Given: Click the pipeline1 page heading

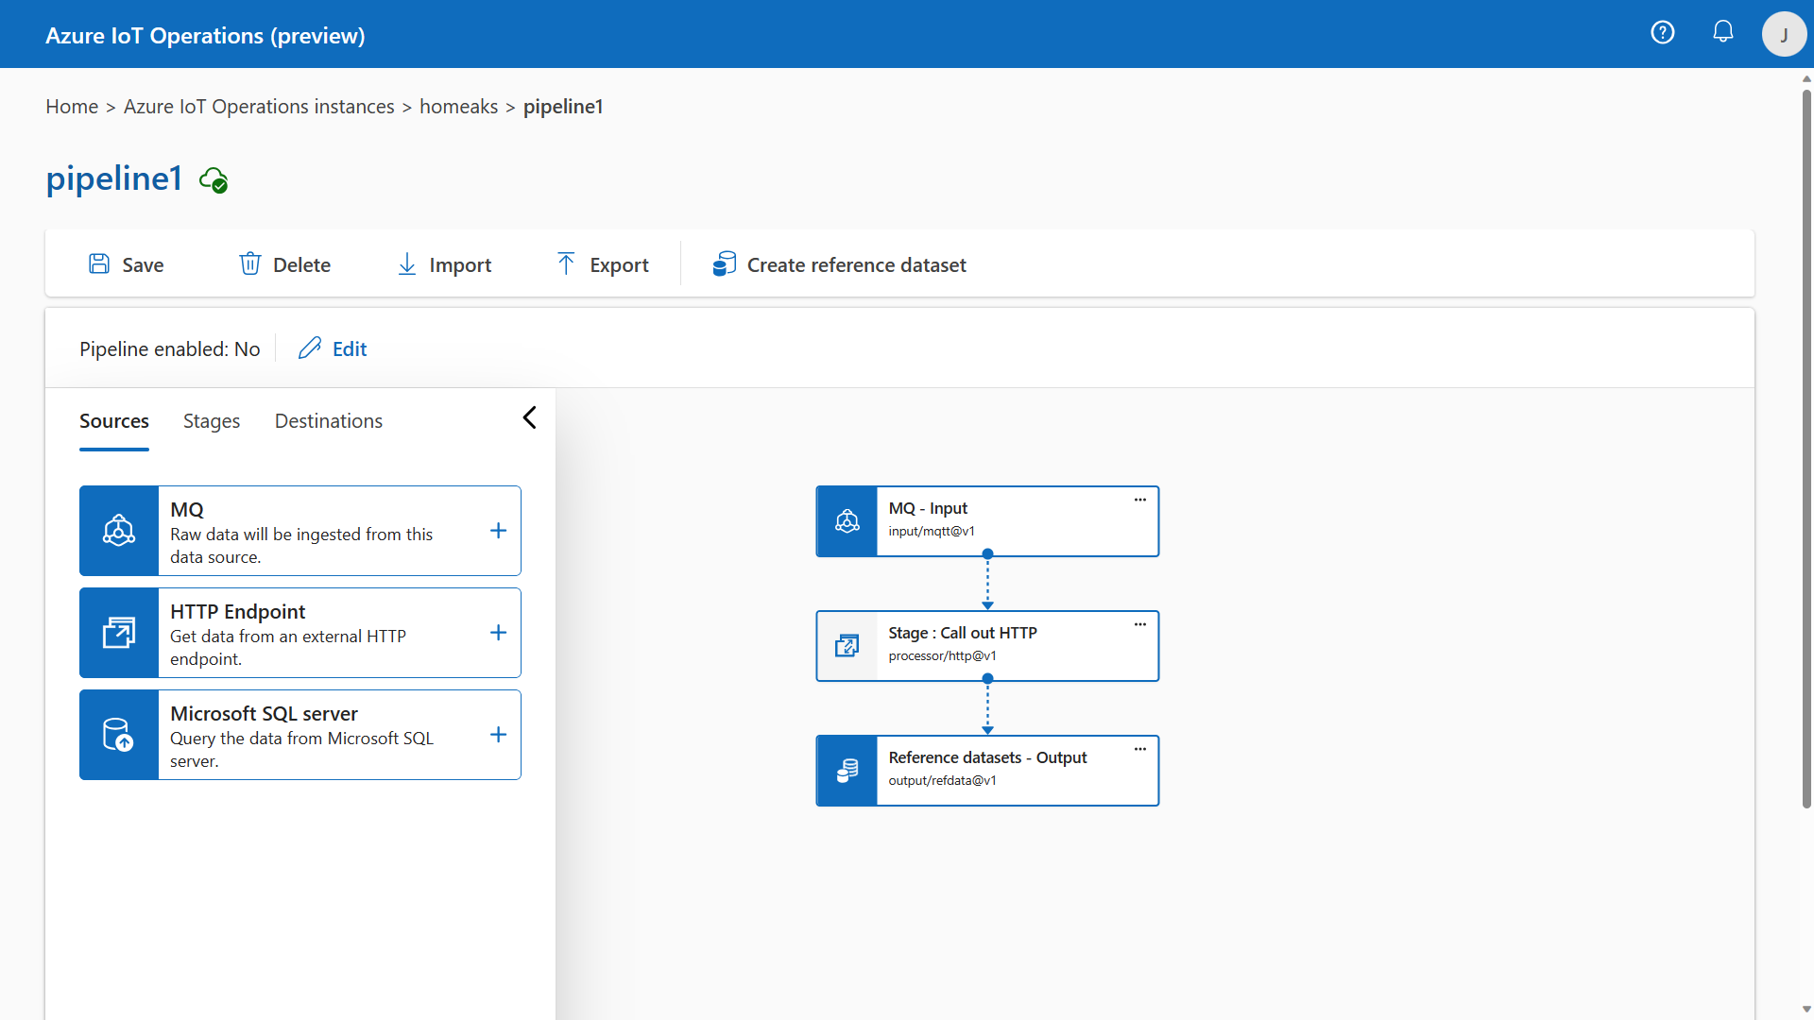Looking at the screenshot, I should pos(114,178).
